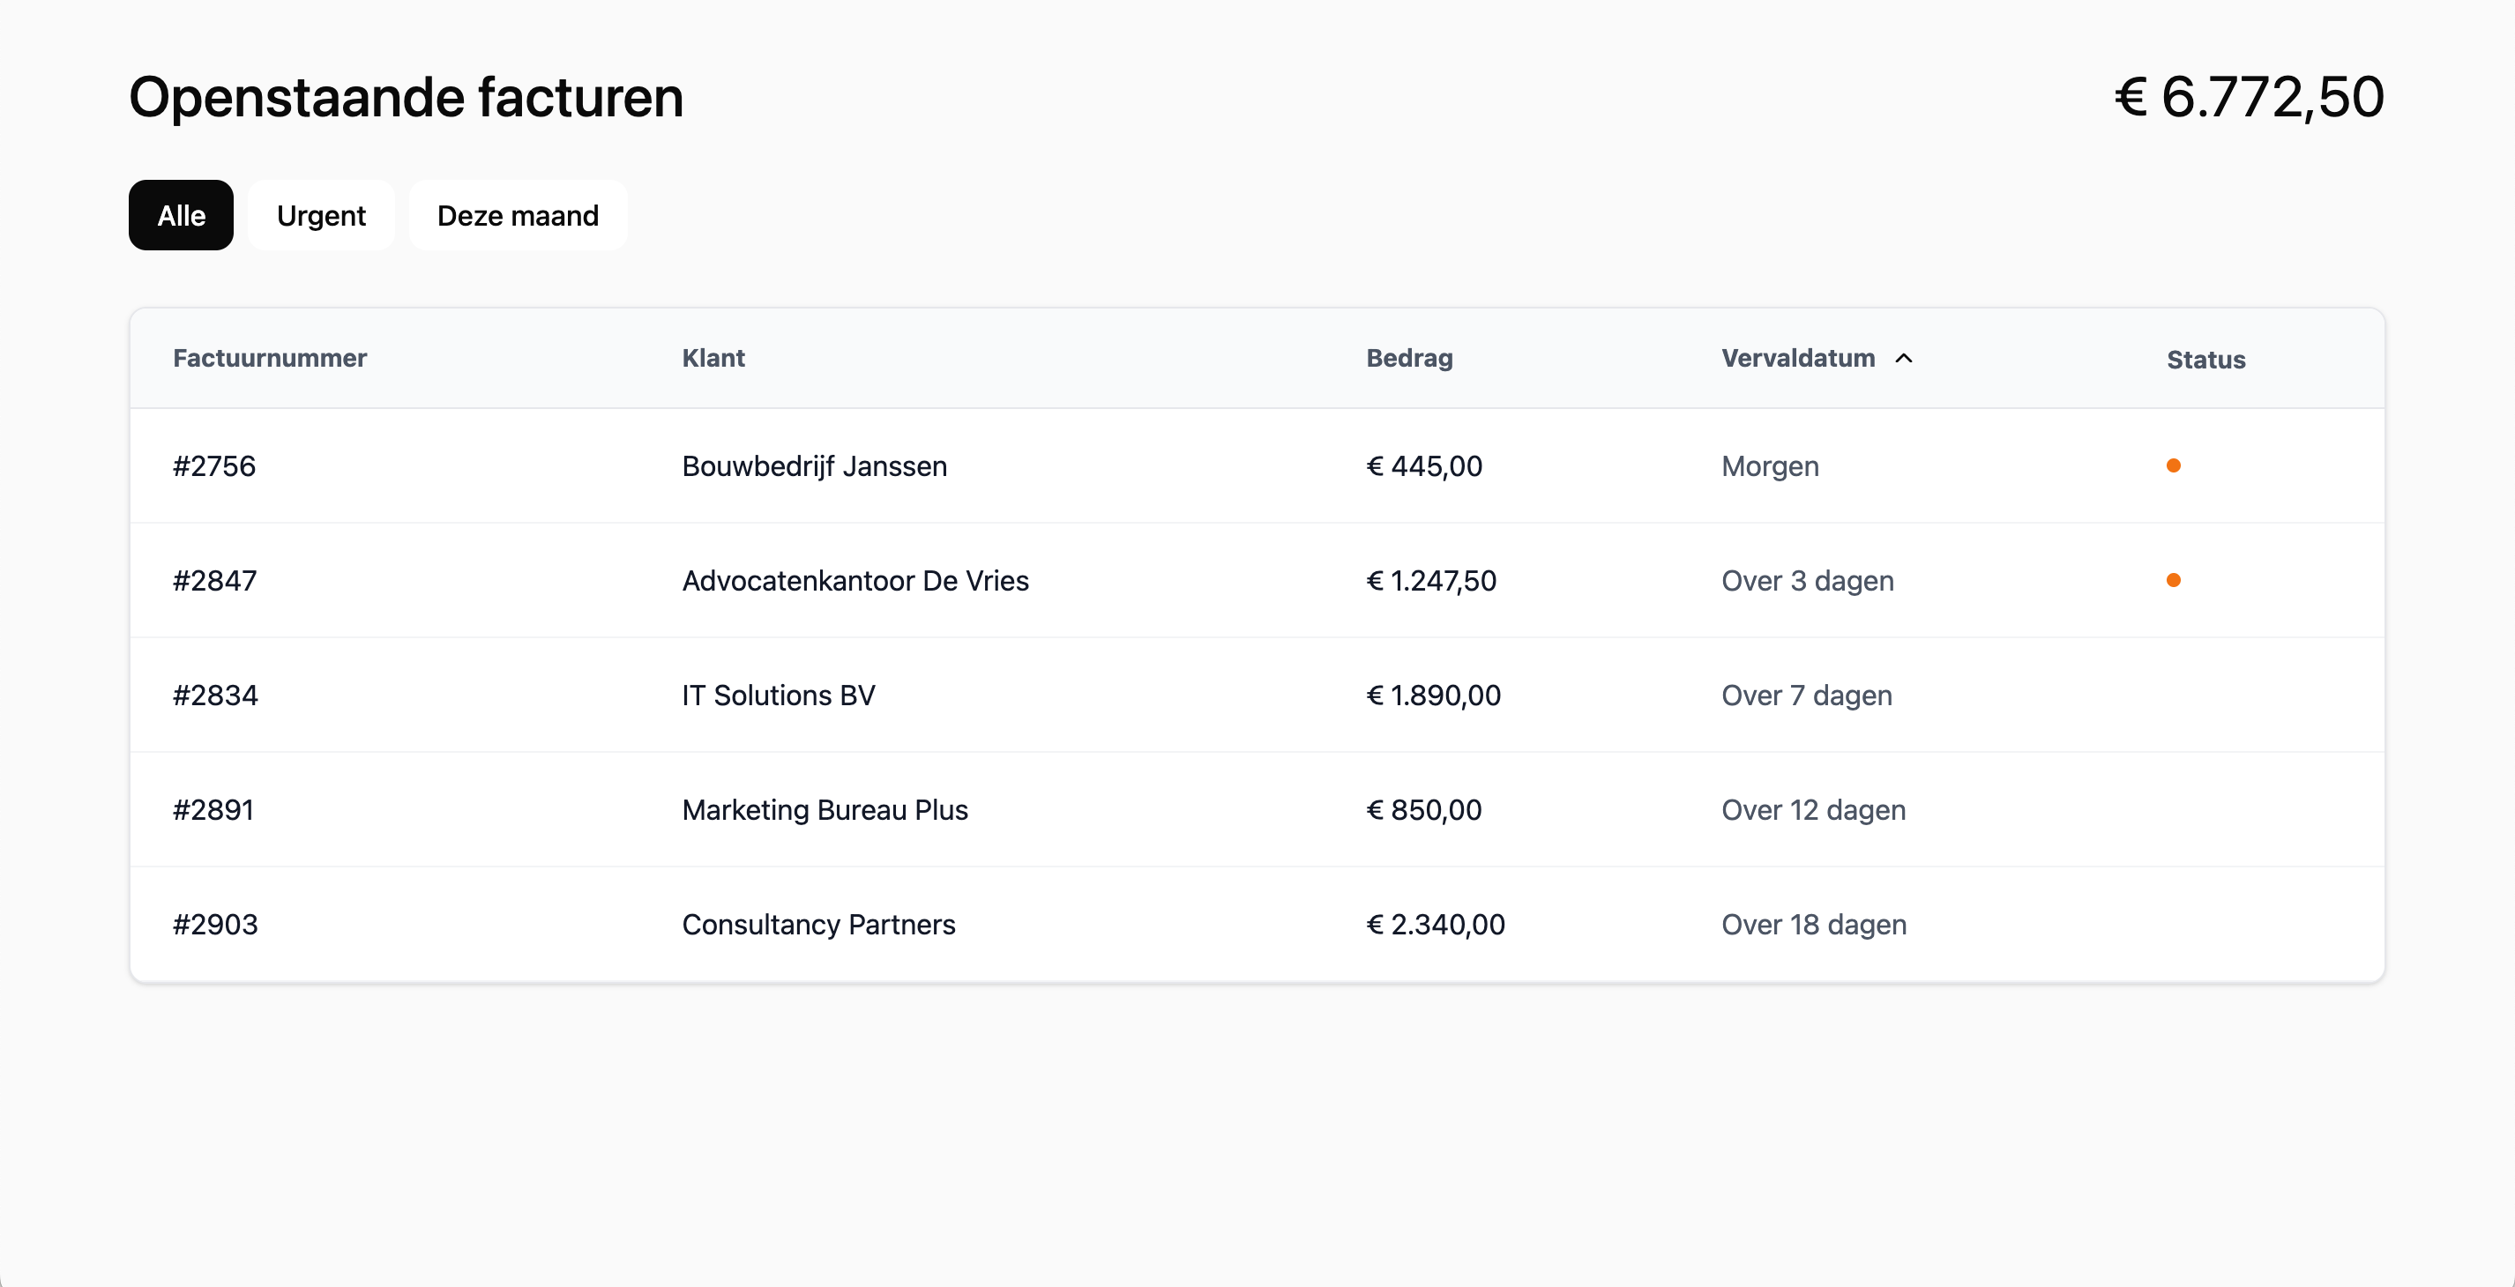This screenshot has width=2515, height=1287.
Task: Click the € 2.340,00 amount
Action: pyautogui.click(x=1436, y=924)
